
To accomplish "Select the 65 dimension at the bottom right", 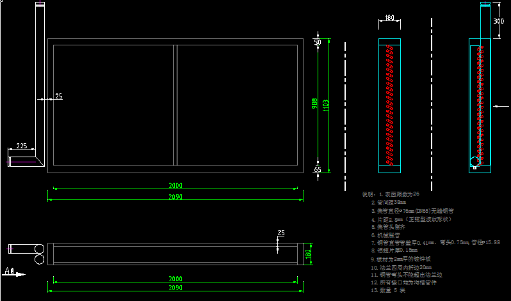I will tap(317, 169).
